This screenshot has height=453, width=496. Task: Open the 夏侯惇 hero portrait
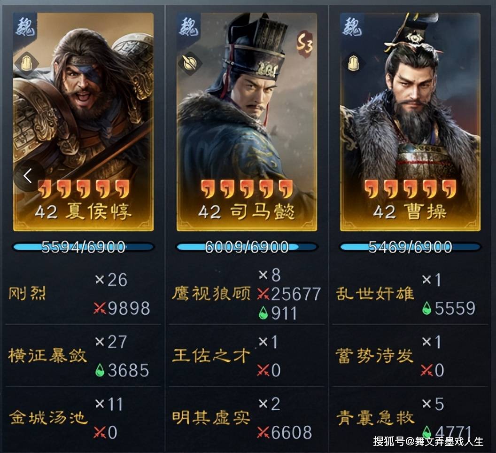84,122
